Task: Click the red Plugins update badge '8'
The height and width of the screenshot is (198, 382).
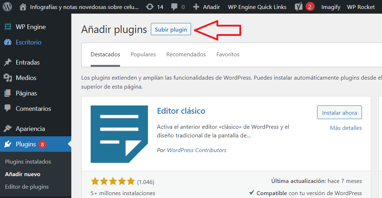Action: (42, 145)
